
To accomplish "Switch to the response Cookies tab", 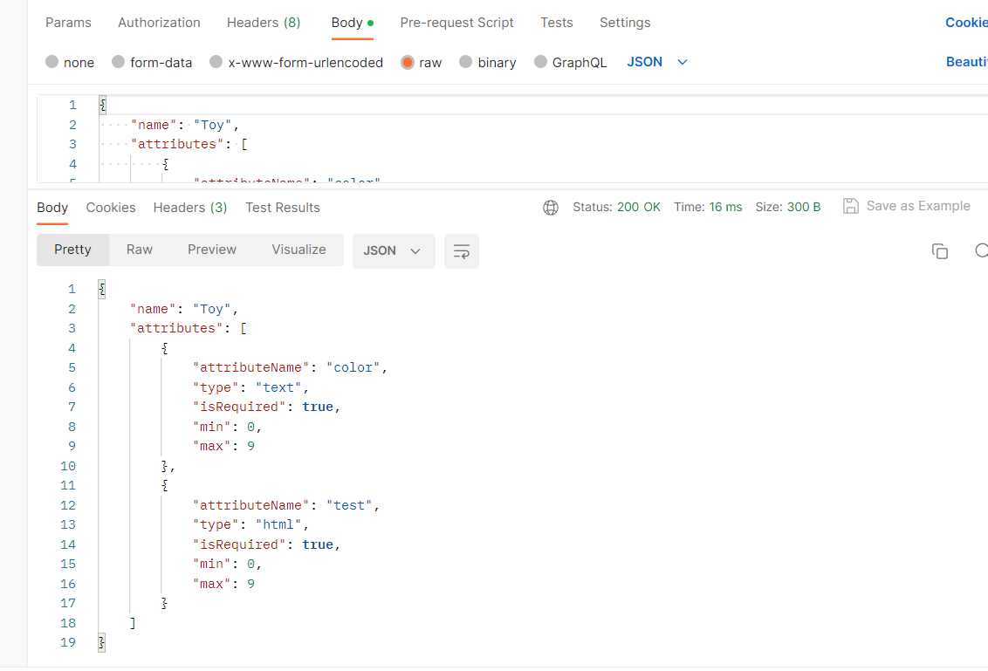I will pyautogui.click(x=111, y=208).
